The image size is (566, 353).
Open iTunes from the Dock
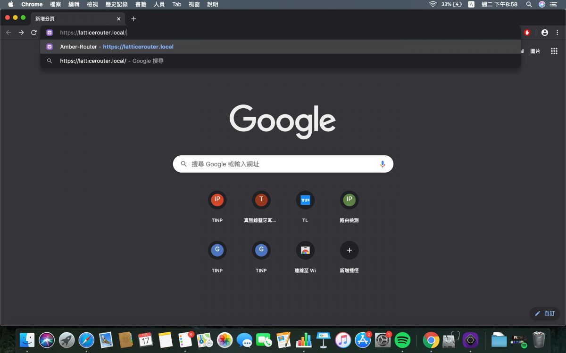[343, 340]
